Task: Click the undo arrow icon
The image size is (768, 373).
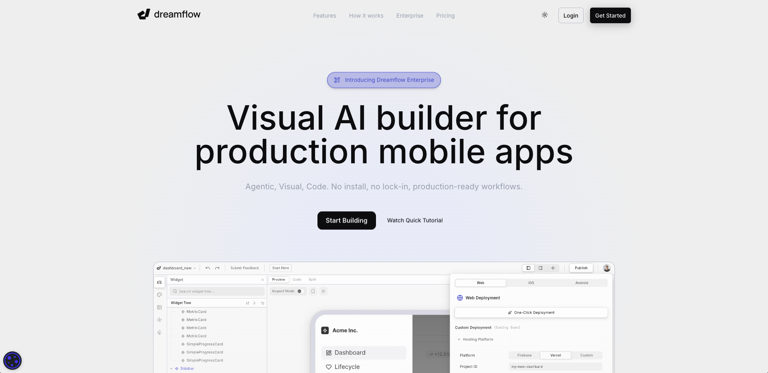Action: (208, 268)
